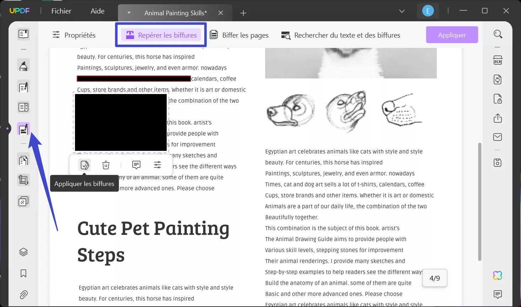Open the user account avatar E
521x307 pixels.
[x=428, y=11]
